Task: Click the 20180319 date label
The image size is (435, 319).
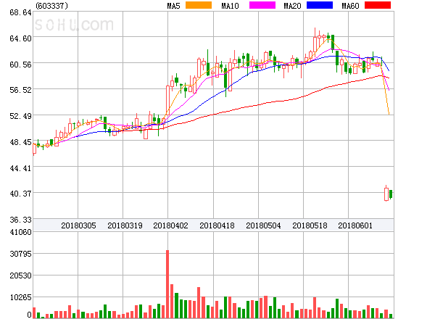Action: (125, 225)
